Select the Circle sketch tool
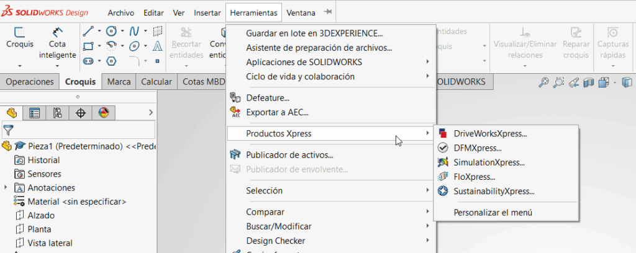The image size is (636, 253). (111, 31)
